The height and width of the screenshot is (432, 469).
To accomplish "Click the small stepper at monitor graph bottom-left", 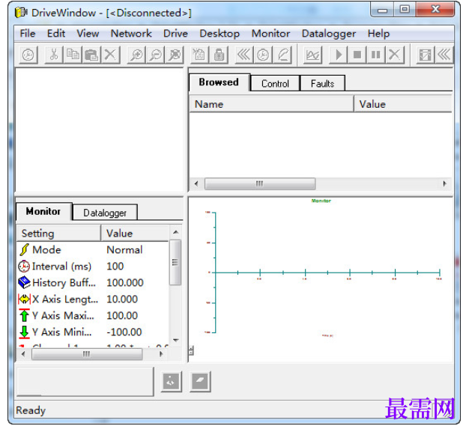I will click(191, 350).
